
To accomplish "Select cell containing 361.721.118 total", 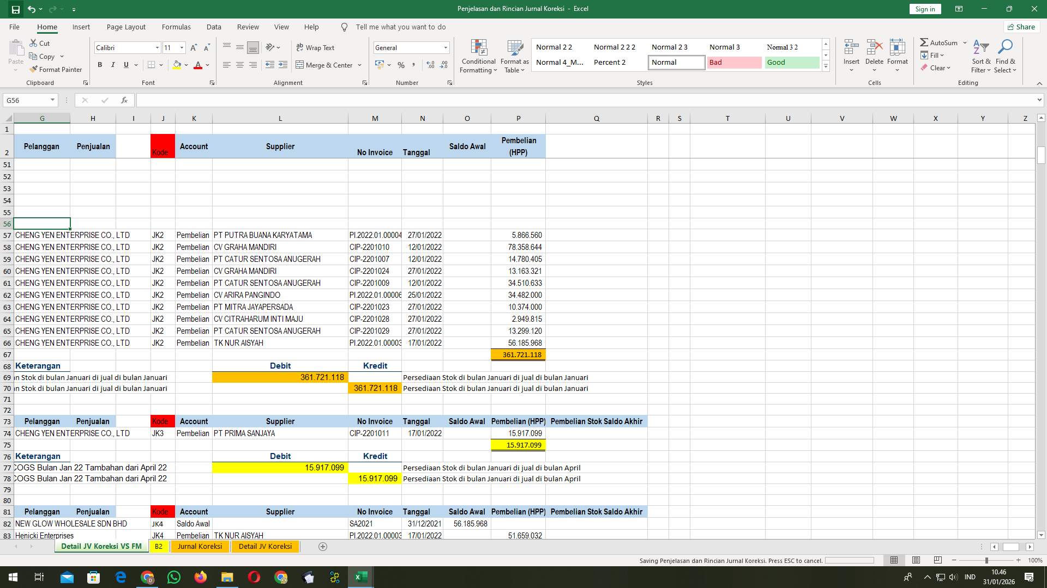I will click(x=519, y=354).
